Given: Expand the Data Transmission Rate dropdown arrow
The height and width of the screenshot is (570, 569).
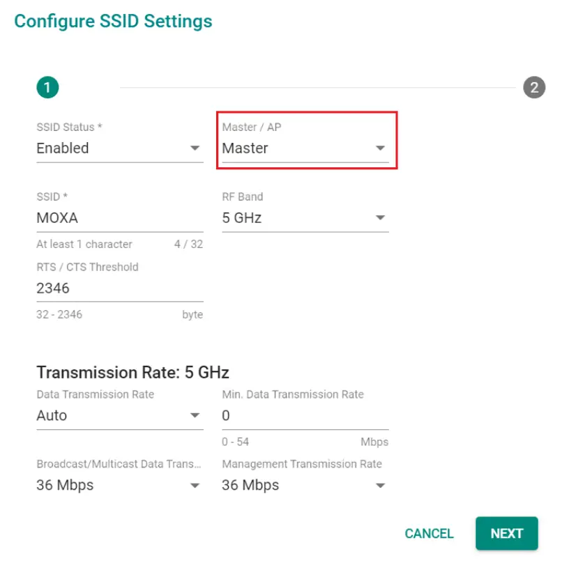Looking at the screenshot, I should point(195,416).
